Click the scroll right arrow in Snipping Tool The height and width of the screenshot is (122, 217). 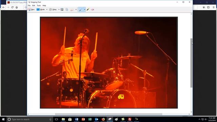click(x=189, y=114)
